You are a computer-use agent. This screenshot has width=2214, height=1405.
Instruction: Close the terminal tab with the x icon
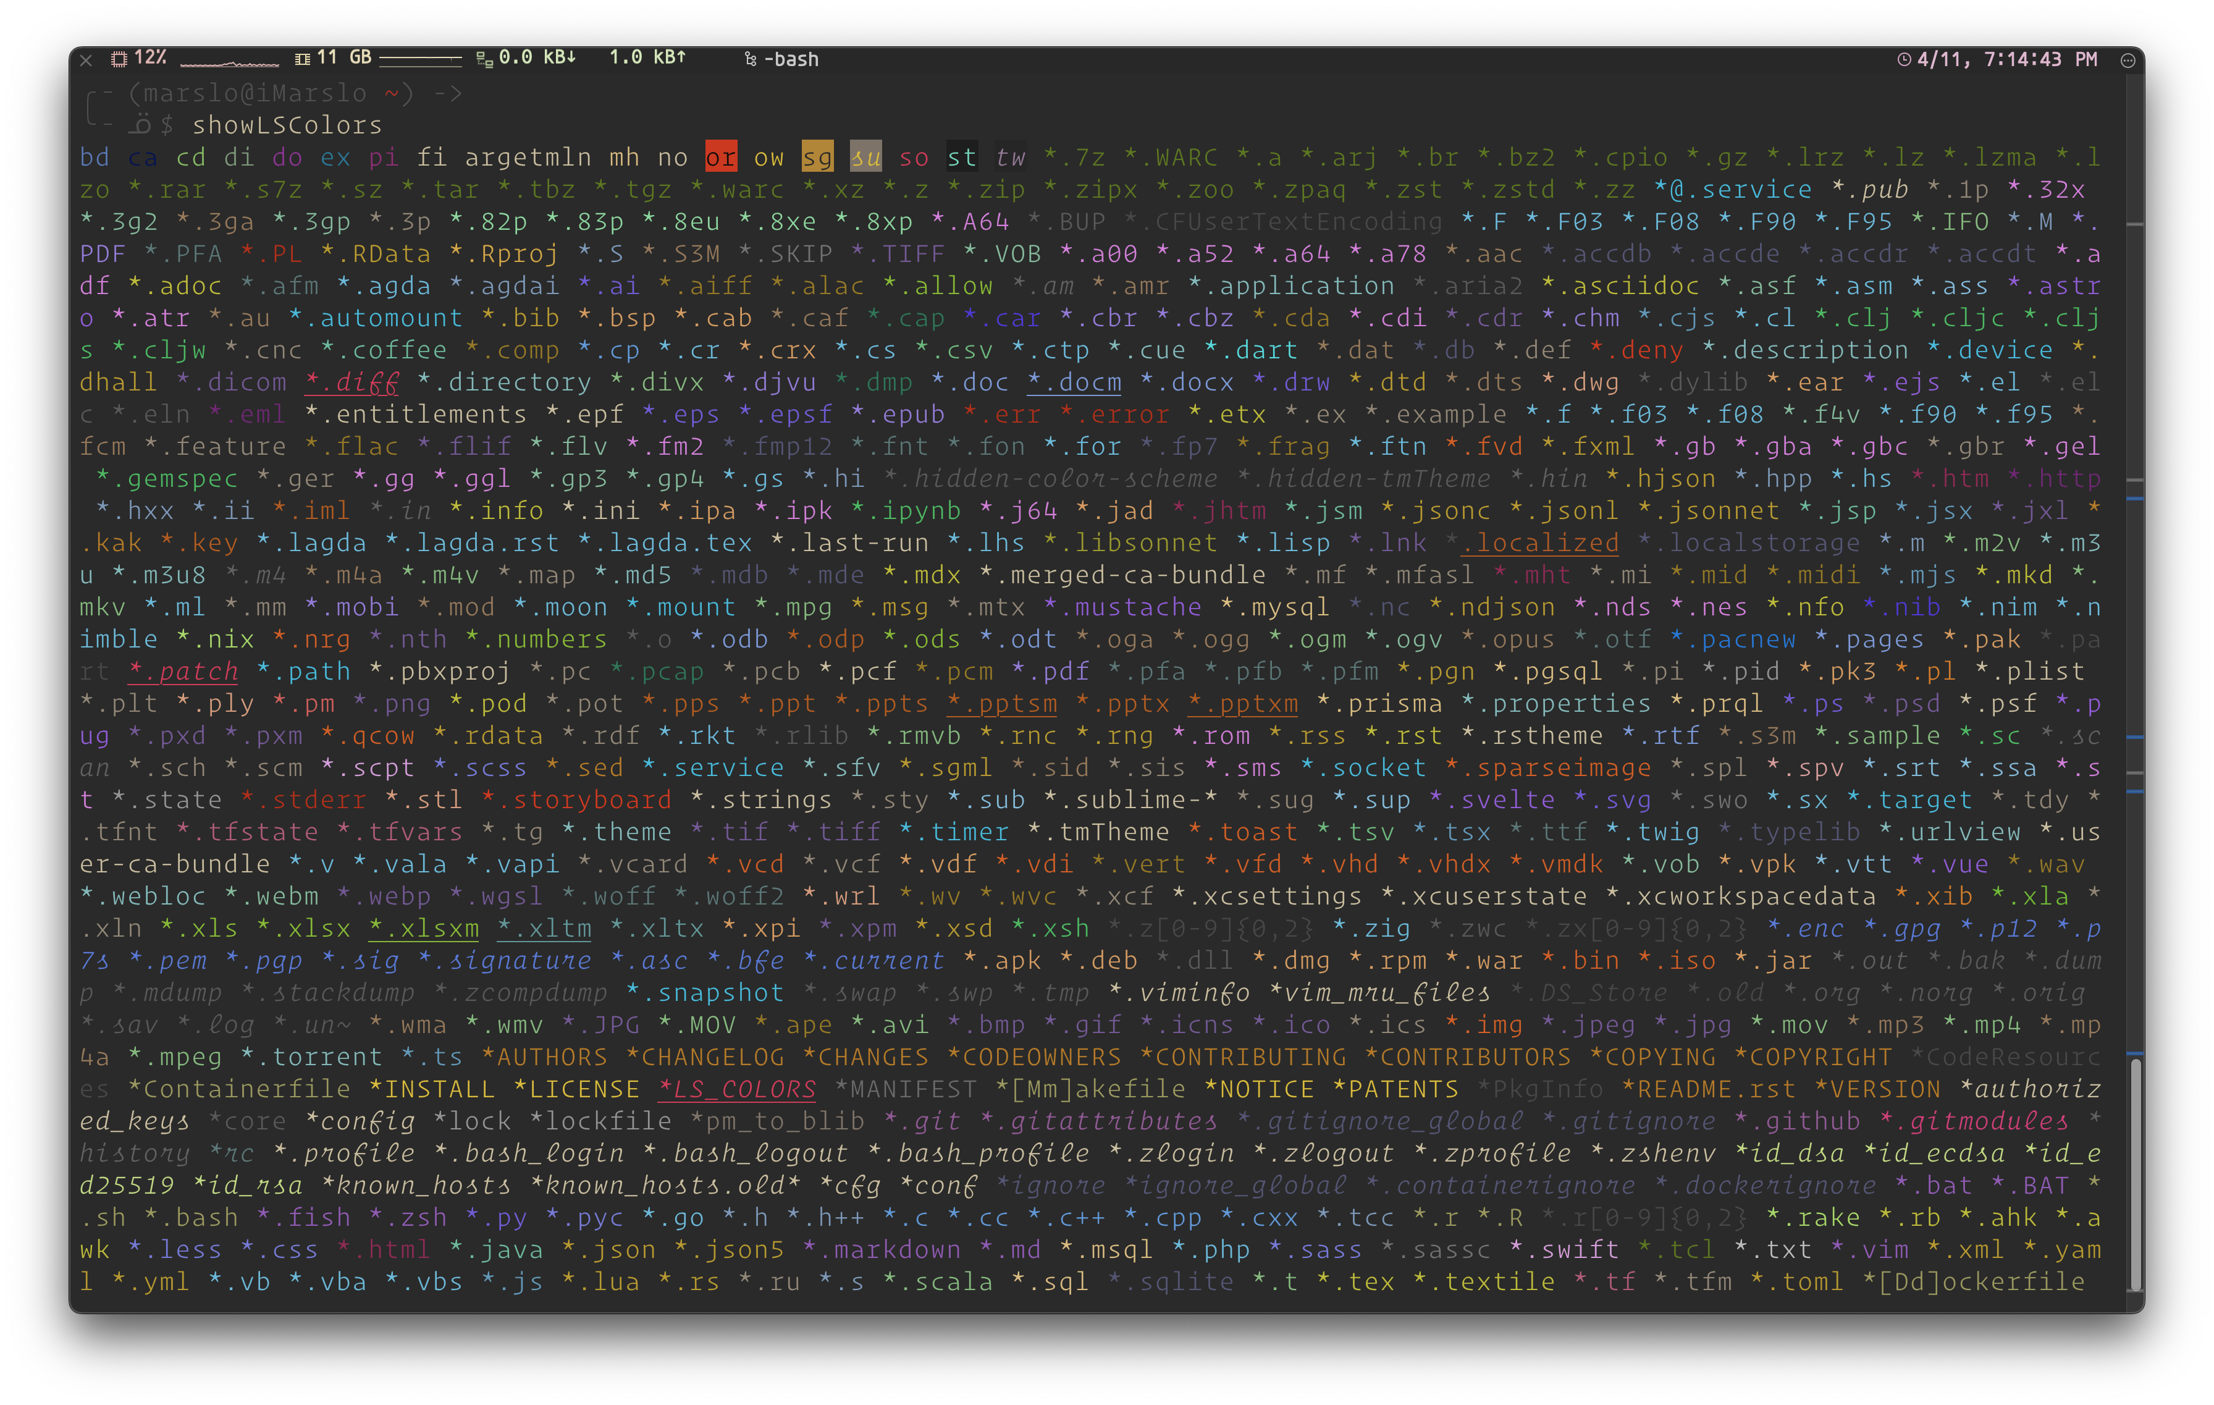[x=85, y=60]
